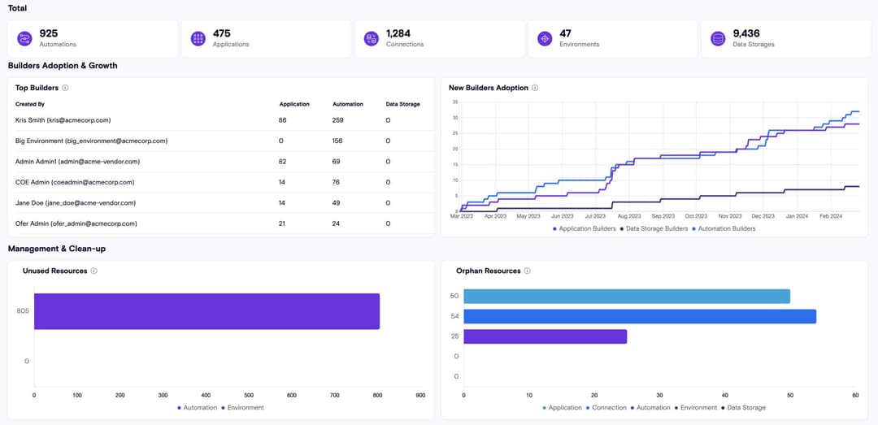Click the Applications grid icon
Viewport: 878px width, 425px height.
point(198,38)
